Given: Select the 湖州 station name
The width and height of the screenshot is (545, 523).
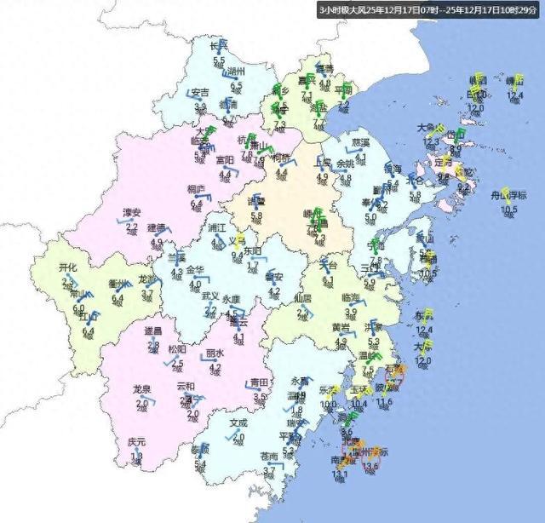Looking at the screenshot, I should (x=236, y=72).
